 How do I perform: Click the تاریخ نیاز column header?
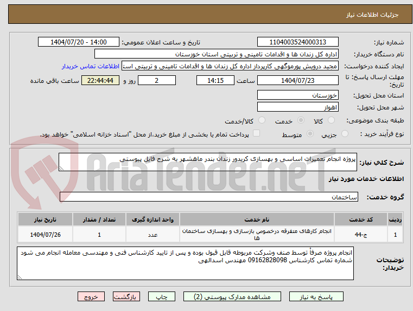click(45, 219)
